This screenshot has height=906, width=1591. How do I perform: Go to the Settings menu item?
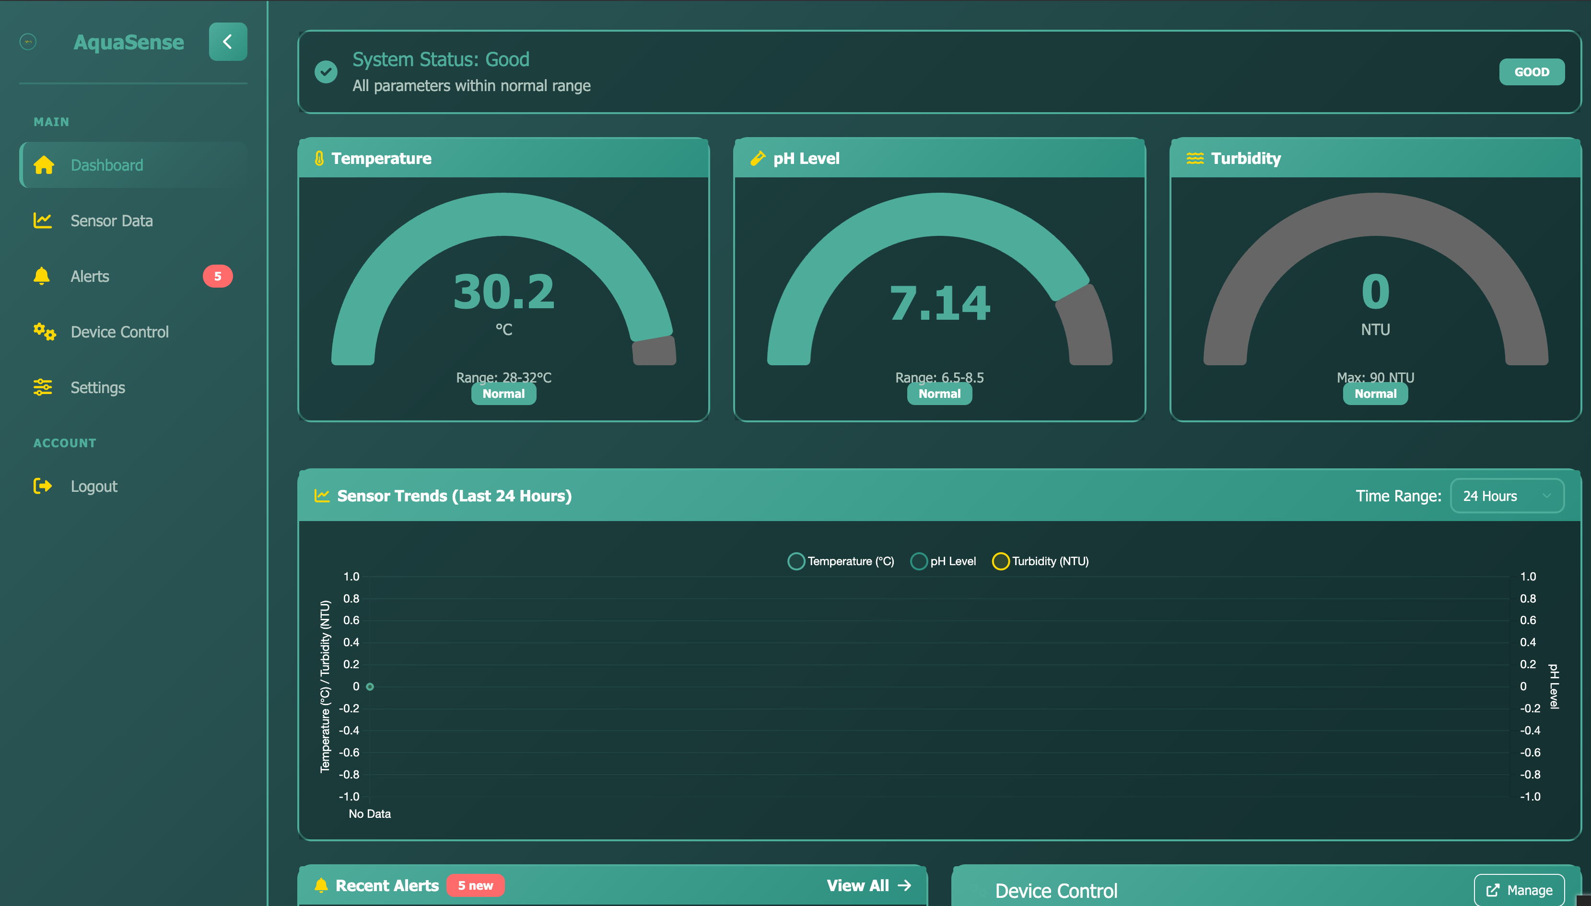pos(98,388)
